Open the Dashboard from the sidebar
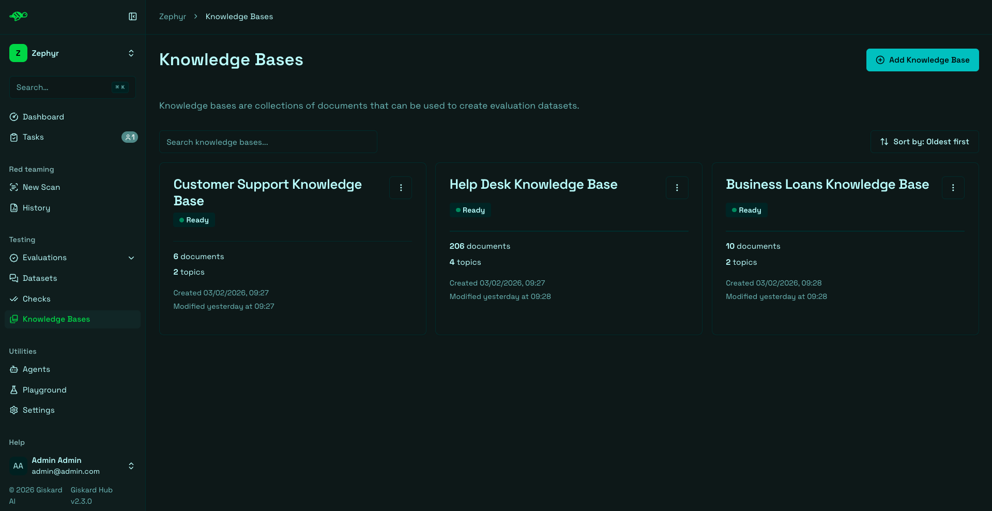This screenshot has height=511, width=992. 43,117
